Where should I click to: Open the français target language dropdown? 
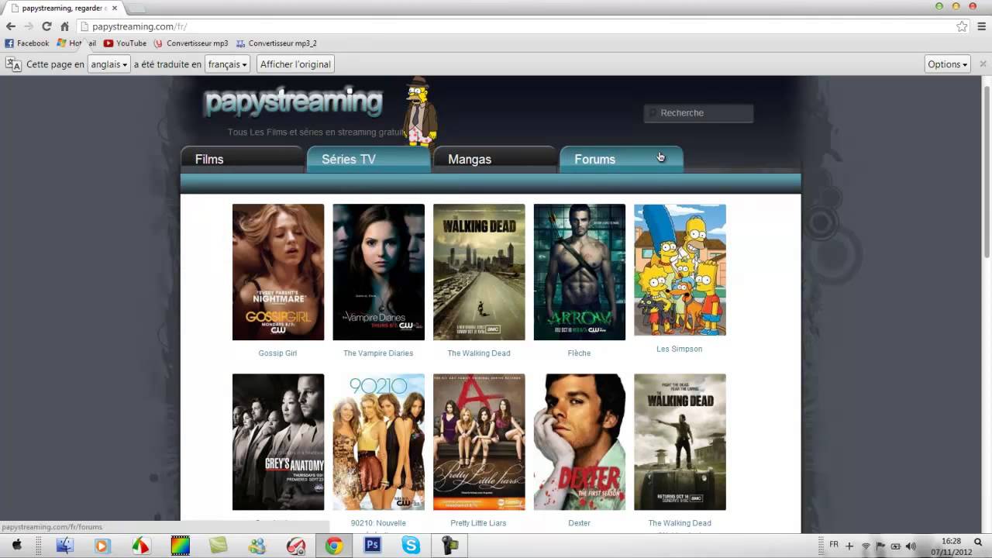(x=228, y=64)
